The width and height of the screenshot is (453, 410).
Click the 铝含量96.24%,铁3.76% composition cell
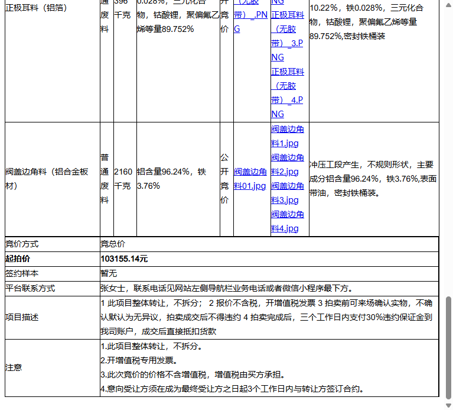click(178, 179)
